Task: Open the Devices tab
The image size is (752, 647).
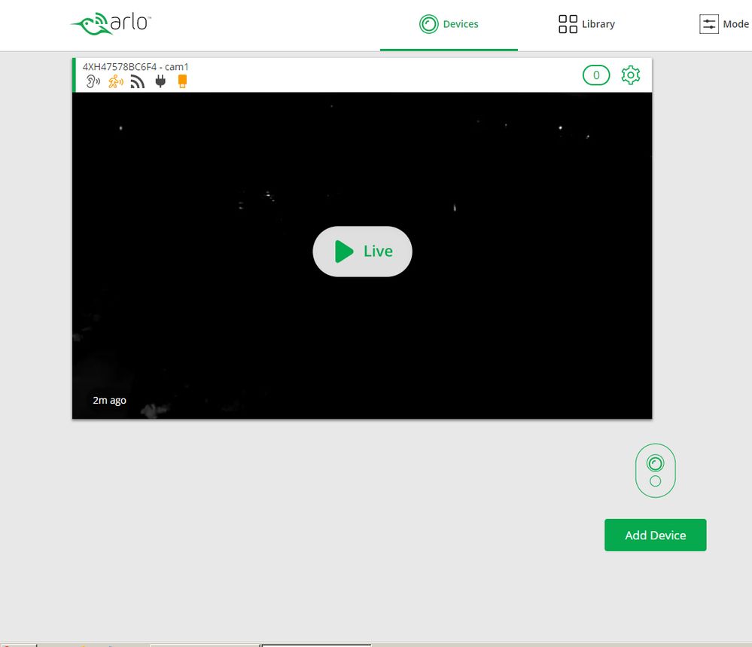Action: pos(449,24)
